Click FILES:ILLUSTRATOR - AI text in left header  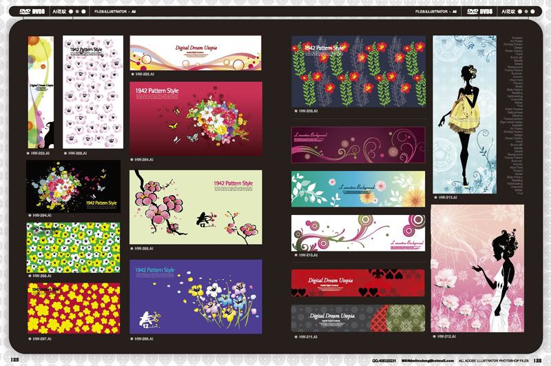pos(115,12)
